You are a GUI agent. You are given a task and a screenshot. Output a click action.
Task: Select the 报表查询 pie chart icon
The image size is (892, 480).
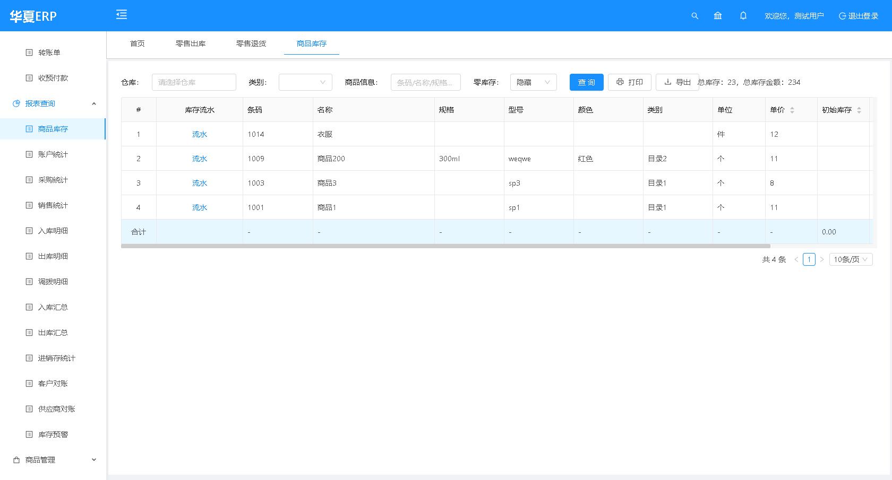(16, 103)
